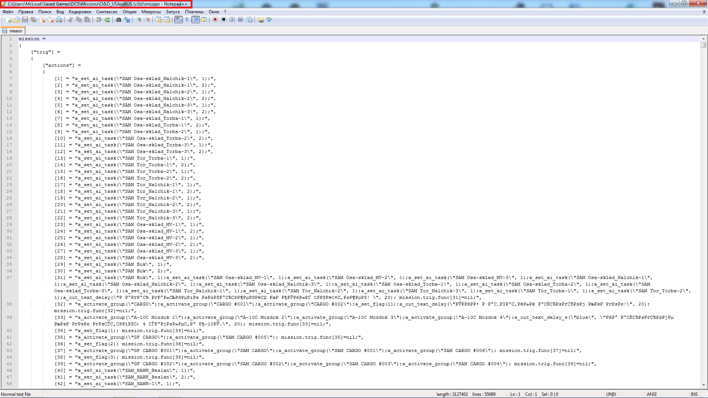Open the Кодировки menu

[x=80, y=12]
